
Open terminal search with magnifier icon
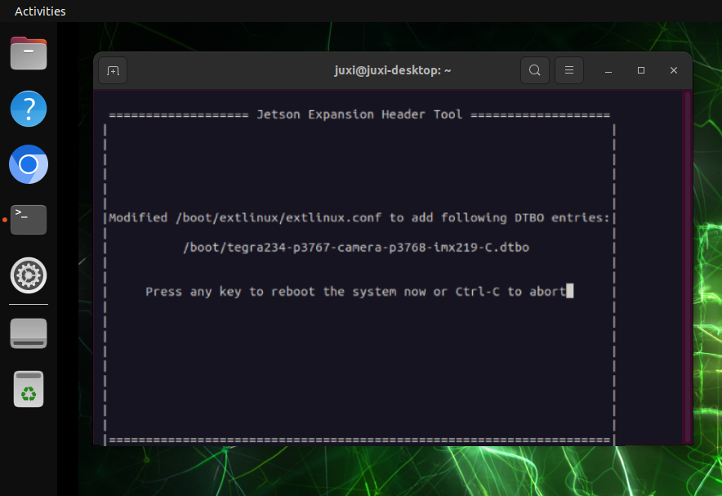coord(535,70)
